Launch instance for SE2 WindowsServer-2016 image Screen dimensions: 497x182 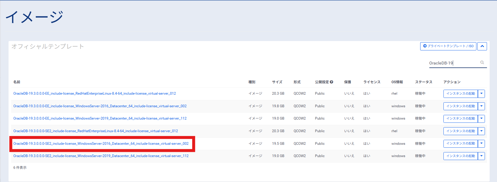461,144
